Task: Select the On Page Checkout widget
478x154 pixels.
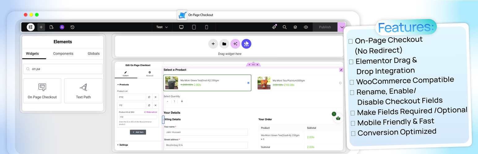Action: tap(42, 91)
